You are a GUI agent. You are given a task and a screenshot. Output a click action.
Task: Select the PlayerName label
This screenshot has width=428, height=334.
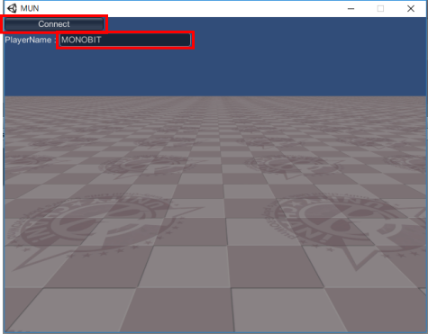pyautogui.click(x=28, y=40)
